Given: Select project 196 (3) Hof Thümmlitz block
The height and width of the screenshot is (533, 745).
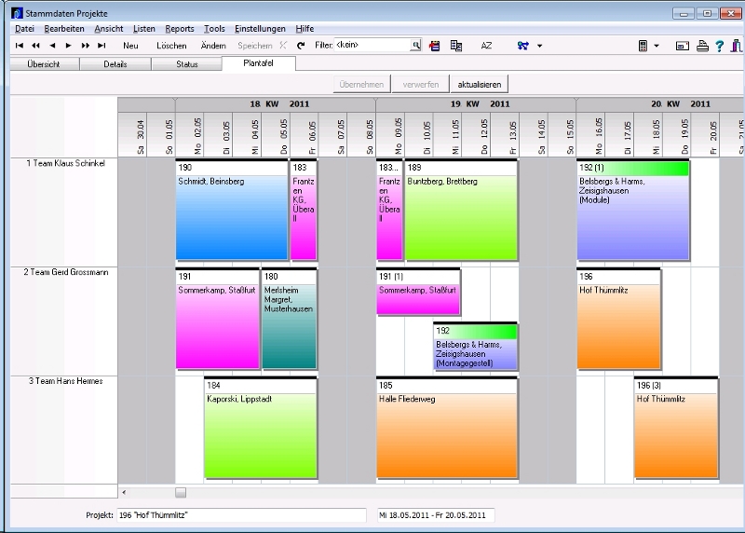Looking at the screenshot, I should (676, 428).
